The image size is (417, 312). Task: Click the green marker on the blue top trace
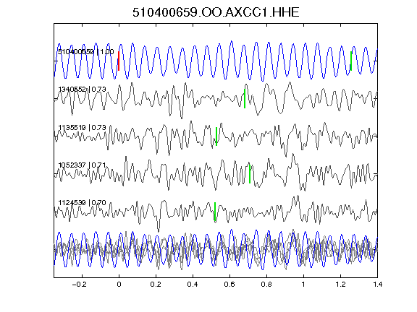pyautogui.click(x=351, y=61)
